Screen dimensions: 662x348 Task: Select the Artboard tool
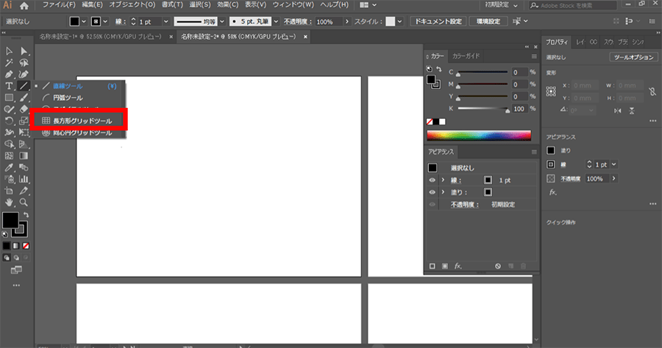click(9, 191)
